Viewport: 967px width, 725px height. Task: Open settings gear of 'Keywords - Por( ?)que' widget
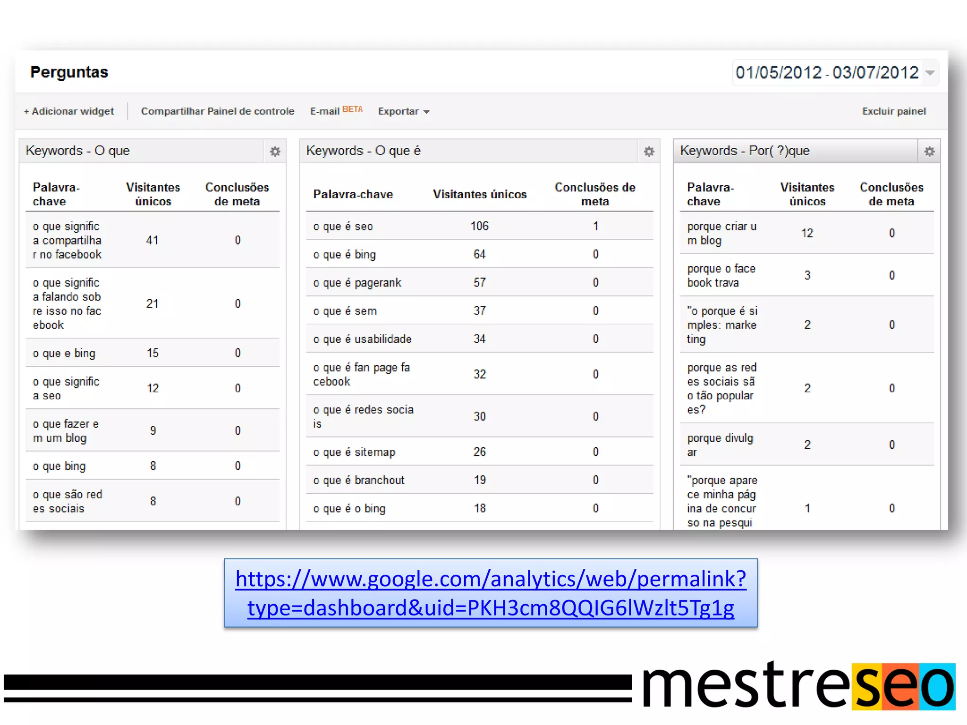point(929,152)
